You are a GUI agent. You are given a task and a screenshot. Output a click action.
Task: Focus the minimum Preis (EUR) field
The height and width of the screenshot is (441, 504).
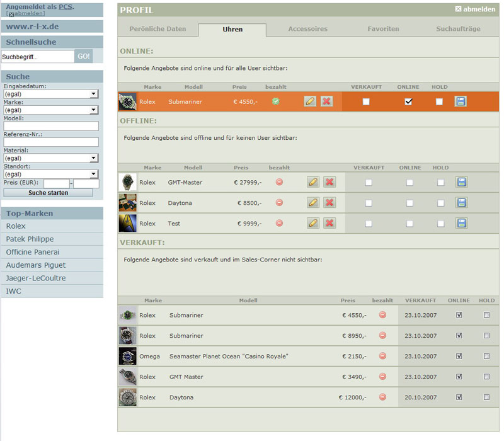[x=57, y=183]
